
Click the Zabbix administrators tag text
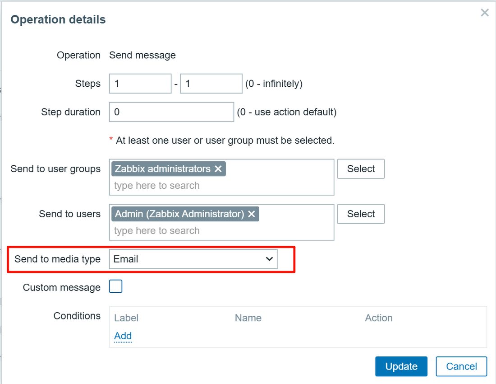click(163, 169)
